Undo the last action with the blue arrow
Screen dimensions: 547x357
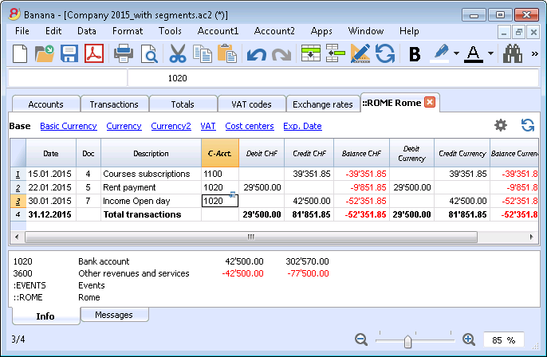pyautogui.click(x=257, y=55)
